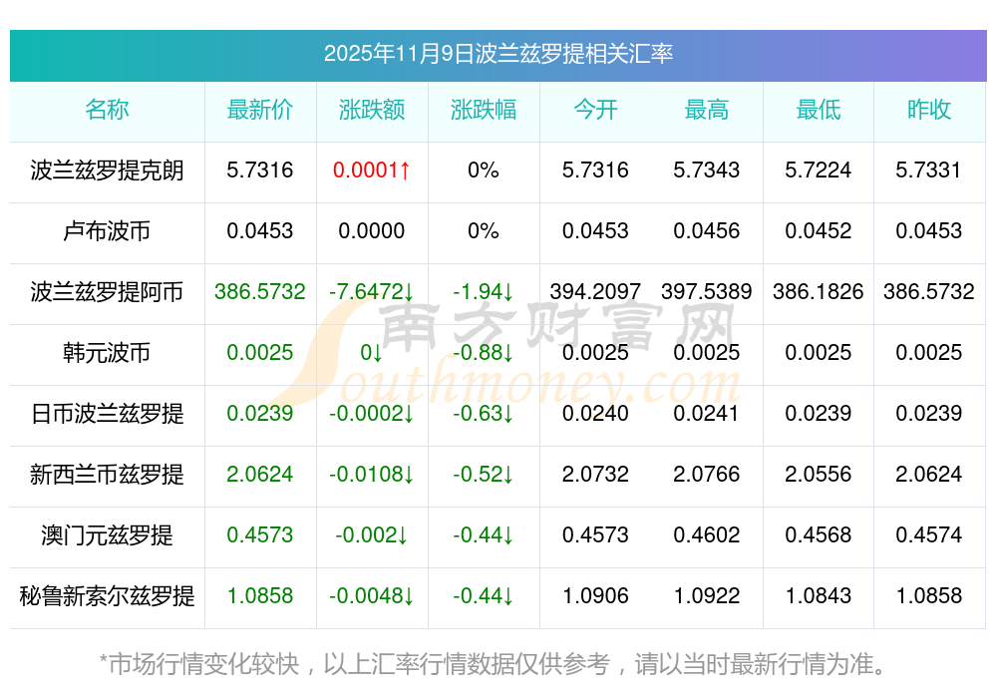The width and height of the screenshot is (997, 695).
Task: Click the '涨跌额' column header
Action: point(372,110)
